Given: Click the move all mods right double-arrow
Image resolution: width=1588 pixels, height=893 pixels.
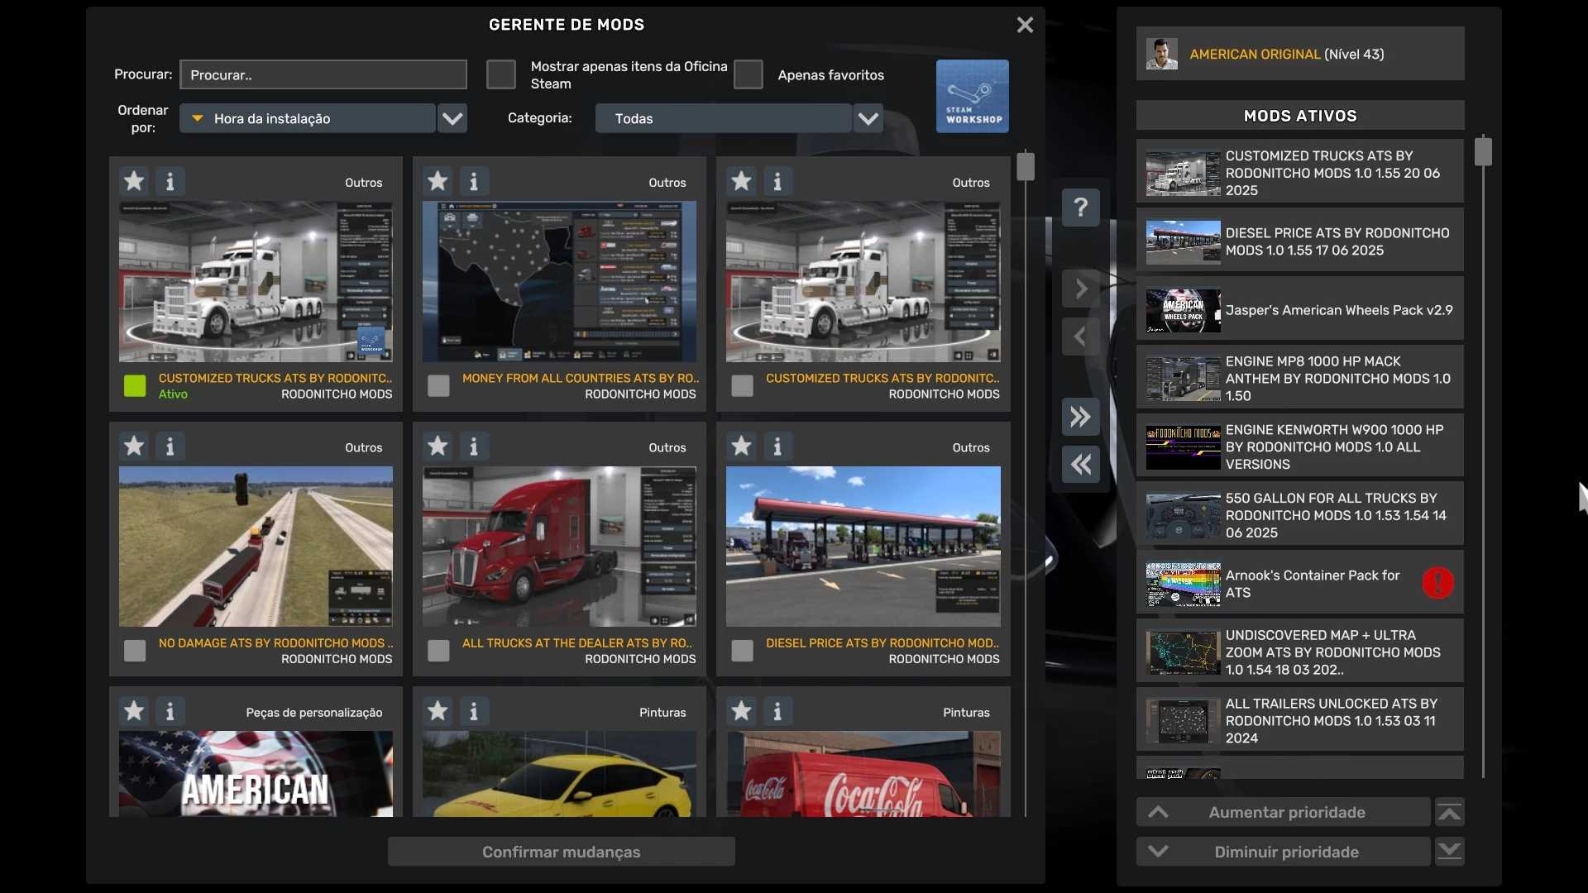Looking at the screenshot, I should [1080, 417].
